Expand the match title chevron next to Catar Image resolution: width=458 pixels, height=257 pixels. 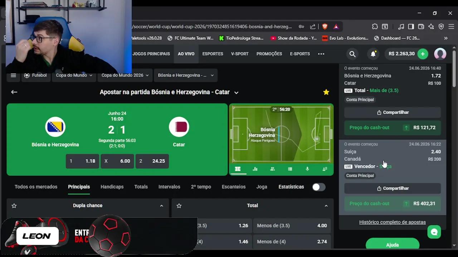tap(236, 92)
